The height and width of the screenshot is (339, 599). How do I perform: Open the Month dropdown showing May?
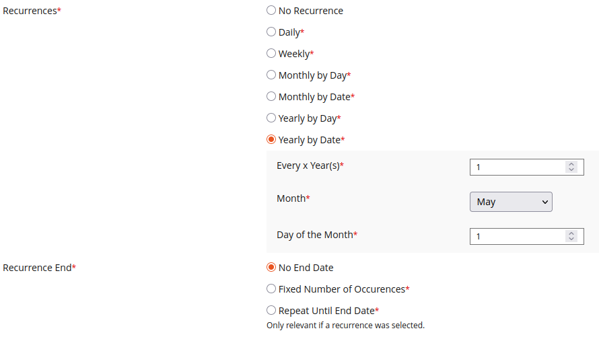[510, 202]
